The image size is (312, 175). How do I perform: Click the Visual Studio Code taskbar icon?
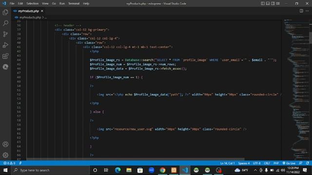point(185,170)
